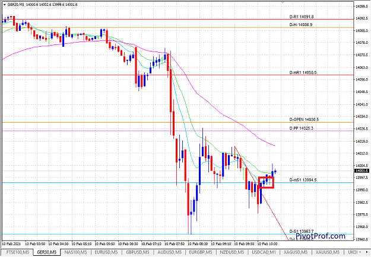Select the USDCAD,M1 chart tab
Screen dimensions: 371x257
[264, 252]
